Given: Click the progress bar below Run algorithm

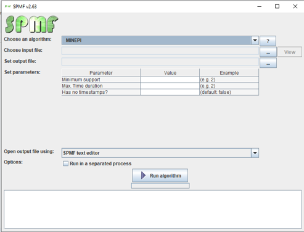Looking at the screenshot, I should coord(160,186).
